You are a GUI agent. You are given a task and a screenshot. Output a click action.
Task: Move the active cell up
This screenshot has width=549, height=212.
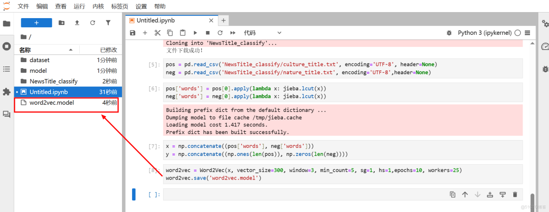465,194
